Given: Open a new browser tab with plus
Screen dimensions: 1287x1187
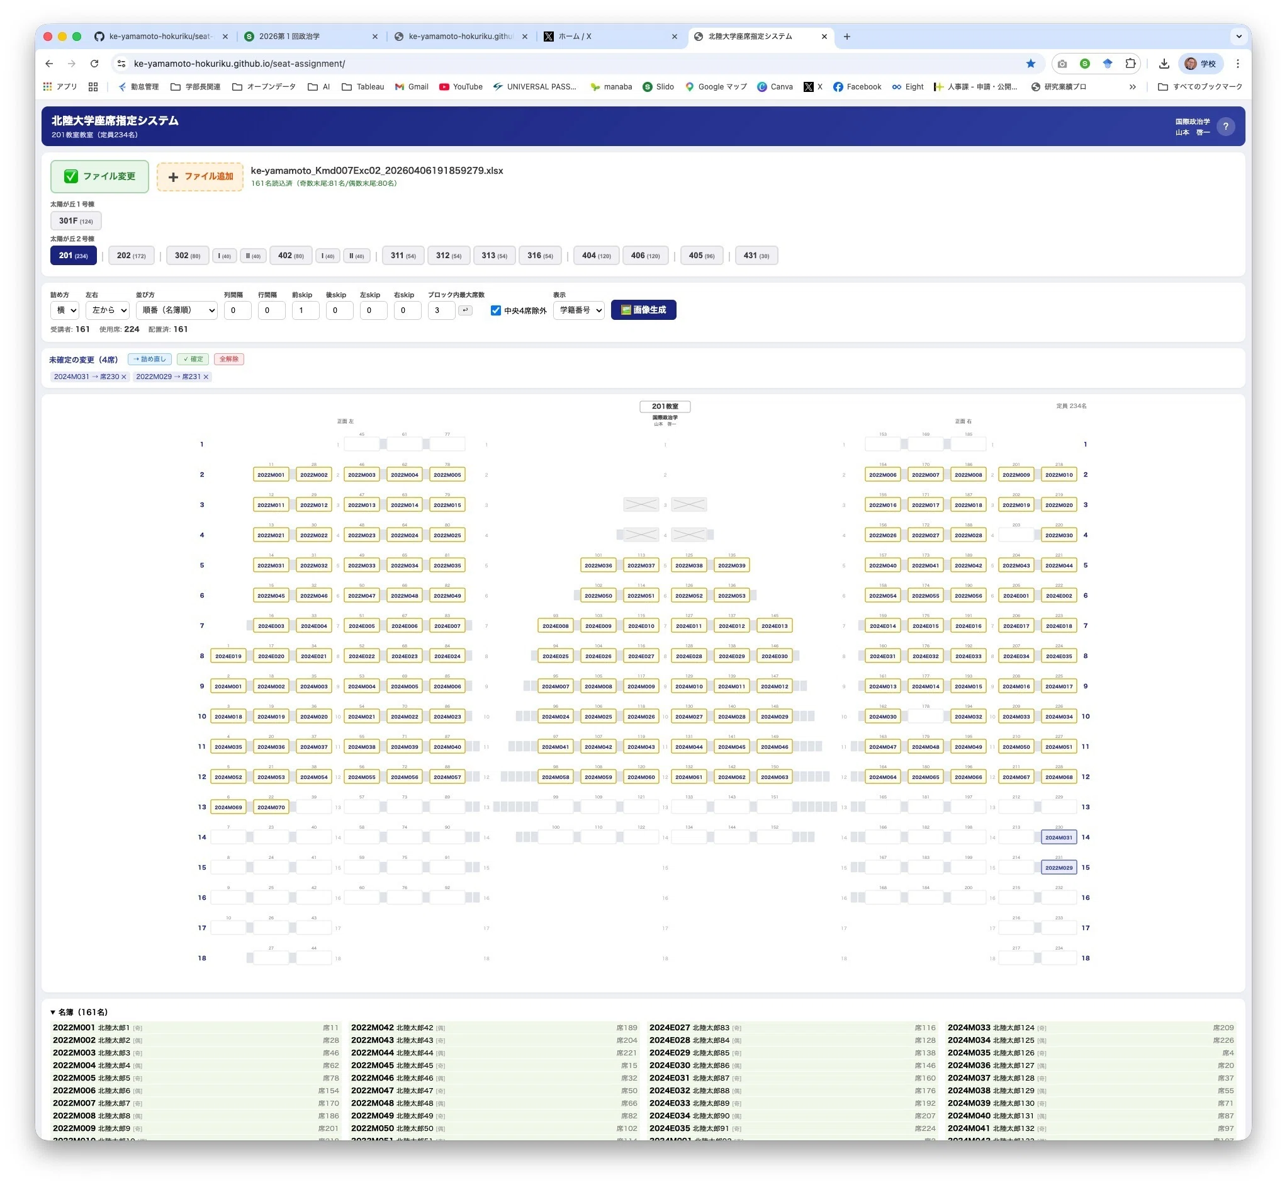Looking at the screenshot, I should [x=846, y=37].
